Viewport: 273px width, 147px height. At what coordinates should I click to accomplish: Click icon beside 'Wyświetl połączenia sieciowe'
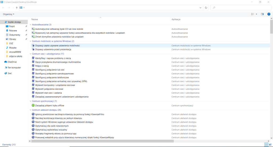click(x=33, y=89)
